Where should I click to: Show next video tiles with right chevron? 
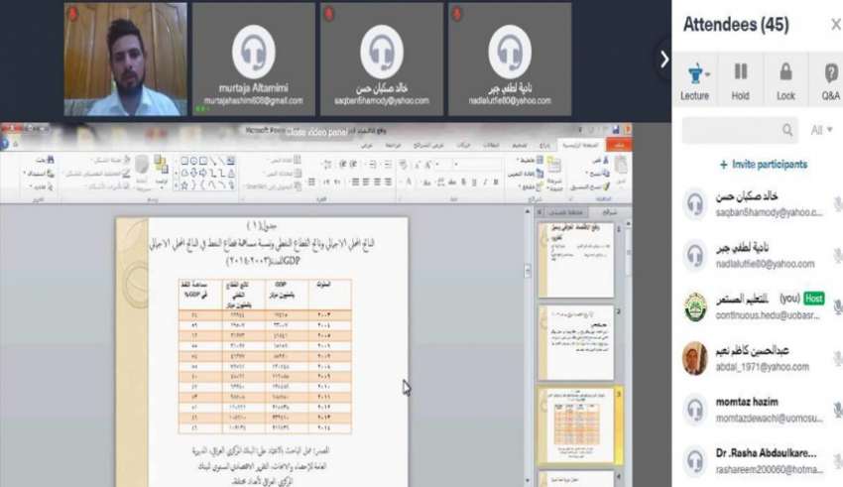point(664,60)
